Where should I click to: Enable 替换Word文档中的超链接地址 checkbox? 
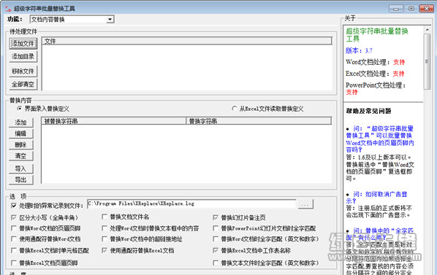coord(104,239)
